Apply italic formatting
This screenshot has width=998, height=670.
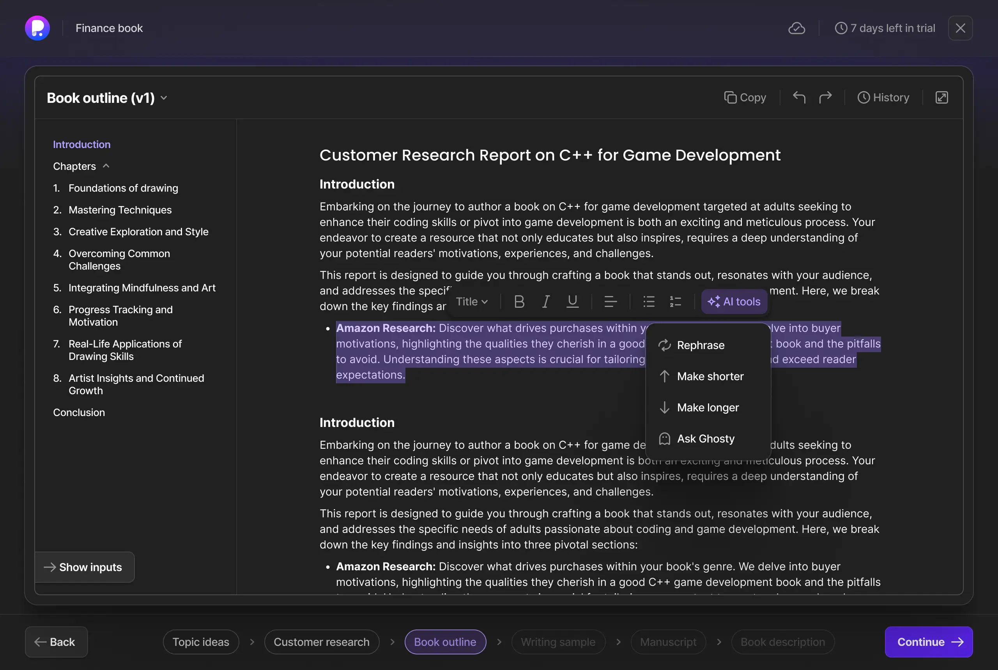pyautogui.click(x=546, y=301)
